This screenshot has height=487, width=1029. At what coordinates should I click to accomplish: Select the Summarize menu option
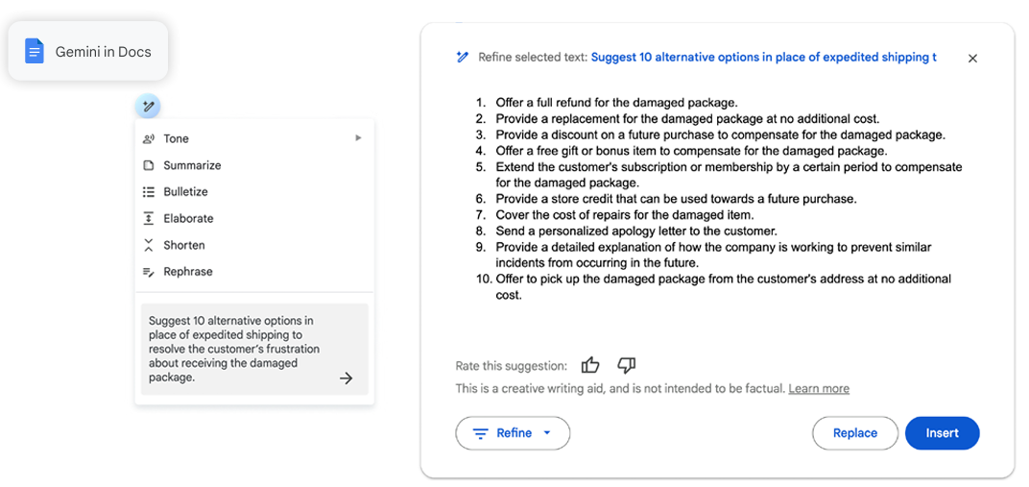tap(192, 165)
